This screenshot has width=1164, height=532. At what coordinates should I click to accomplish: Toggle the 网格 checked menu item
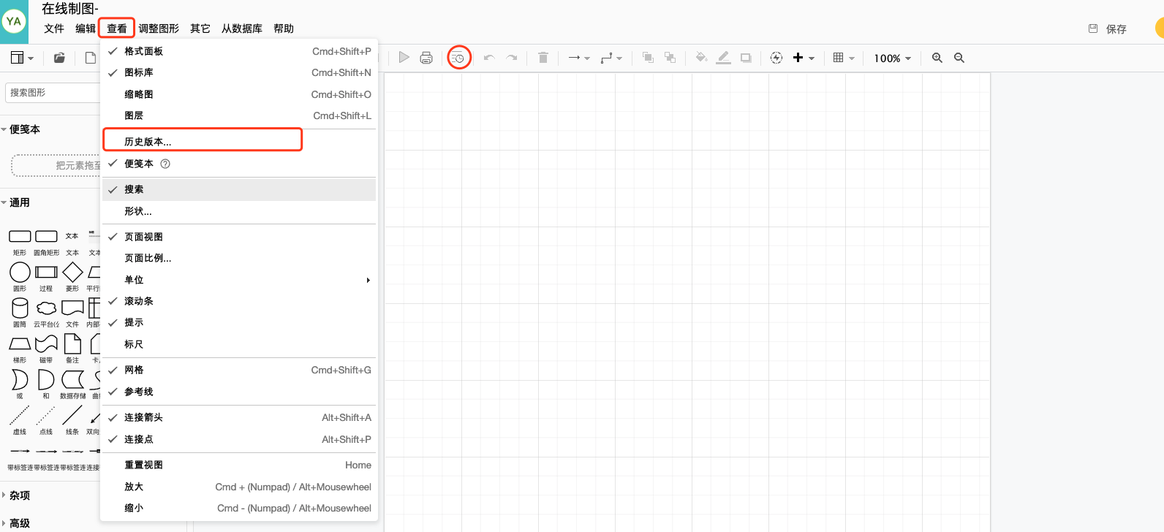pos(239,370)
